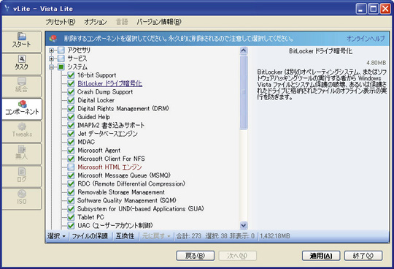Click the 適用(A) button
This screenshot has height=269, width=394.
click(321, 256)
